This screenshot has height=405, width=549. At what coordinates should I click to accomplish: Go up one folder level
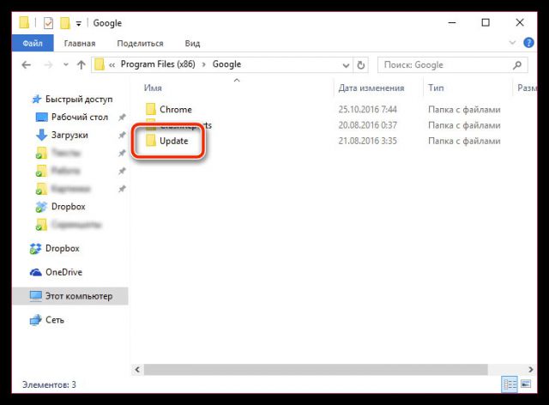coord(81,64)
